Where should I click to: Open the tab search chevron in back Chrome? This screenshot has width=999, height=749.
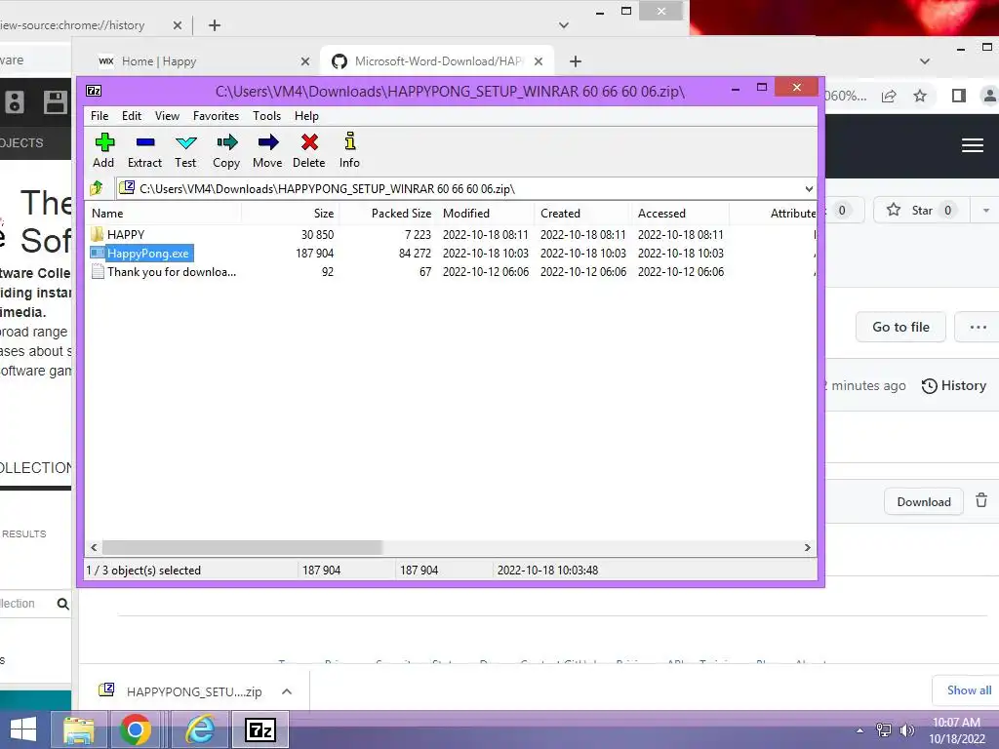pos(563,25)
